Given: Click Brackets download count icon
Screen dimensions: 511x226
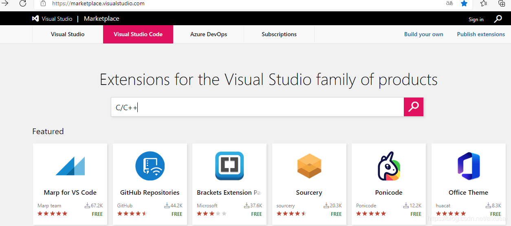Looking at the screenshot, I should 247,205.
